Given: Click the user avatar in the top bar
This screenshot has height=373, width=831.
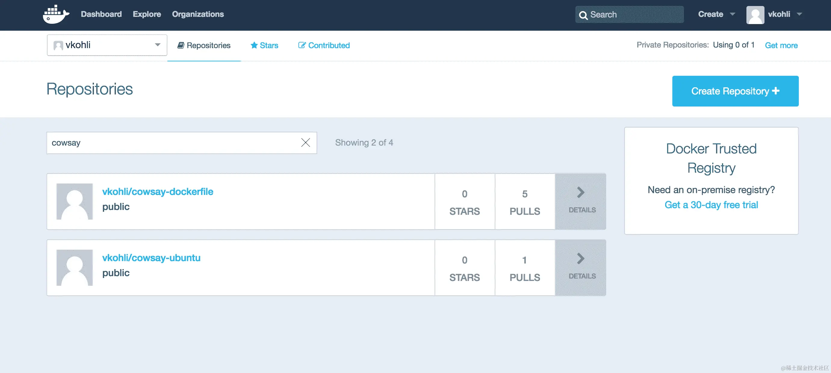Looking at the screenshot, I should coord(755,14).
